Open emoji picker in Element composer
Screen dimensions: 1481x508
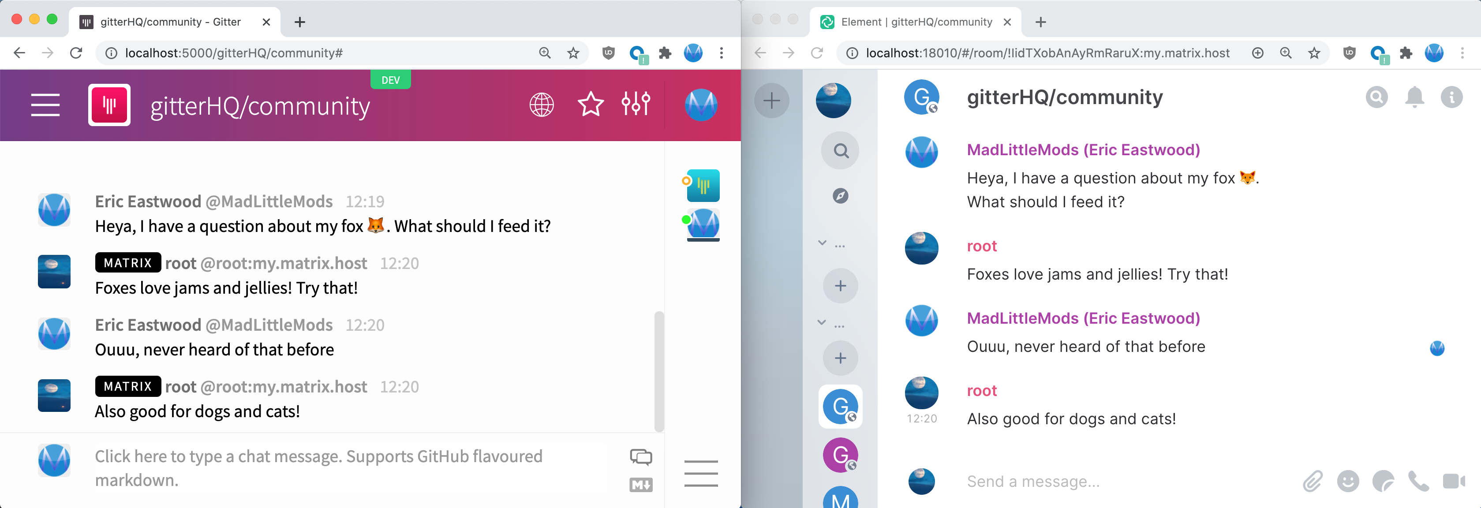click(1348, 481)
